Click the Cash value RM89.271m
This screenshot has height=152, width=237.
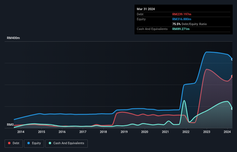(x=181, y=29)
